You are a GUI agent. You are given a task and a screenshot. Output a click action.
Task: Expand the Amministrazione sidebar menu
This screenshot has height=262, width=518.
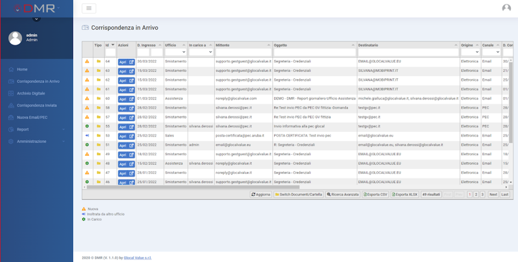click(x=36, y=142)
